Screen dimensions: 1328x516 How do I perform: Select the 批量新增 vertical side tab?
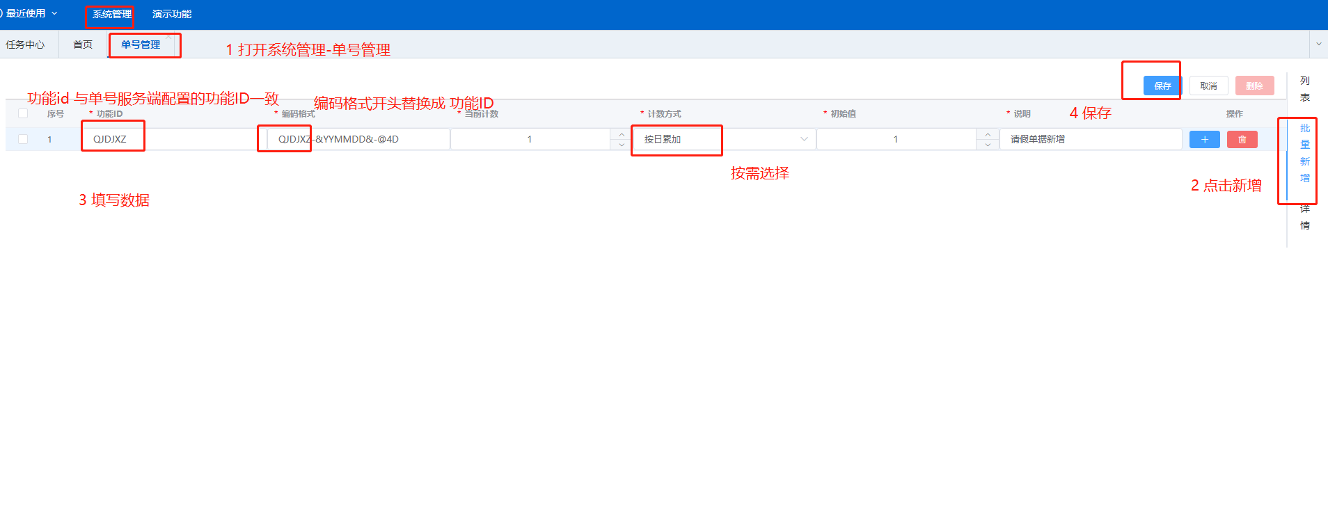tap(1304, 153)
